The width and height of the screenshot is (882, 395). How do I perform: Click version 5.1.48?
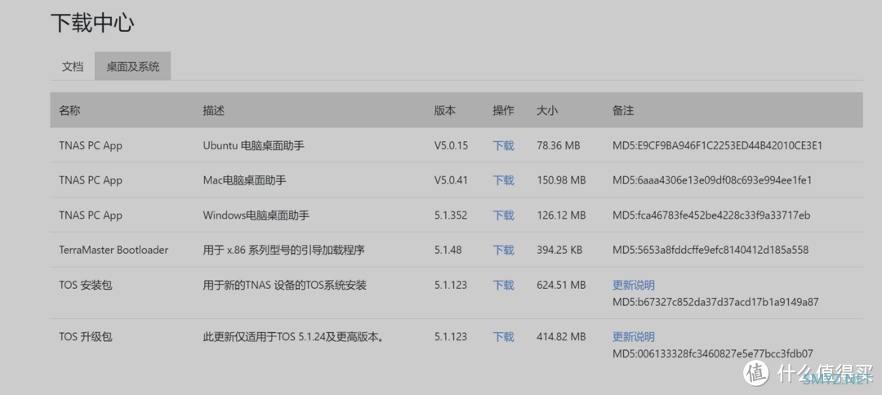[448, 250]
